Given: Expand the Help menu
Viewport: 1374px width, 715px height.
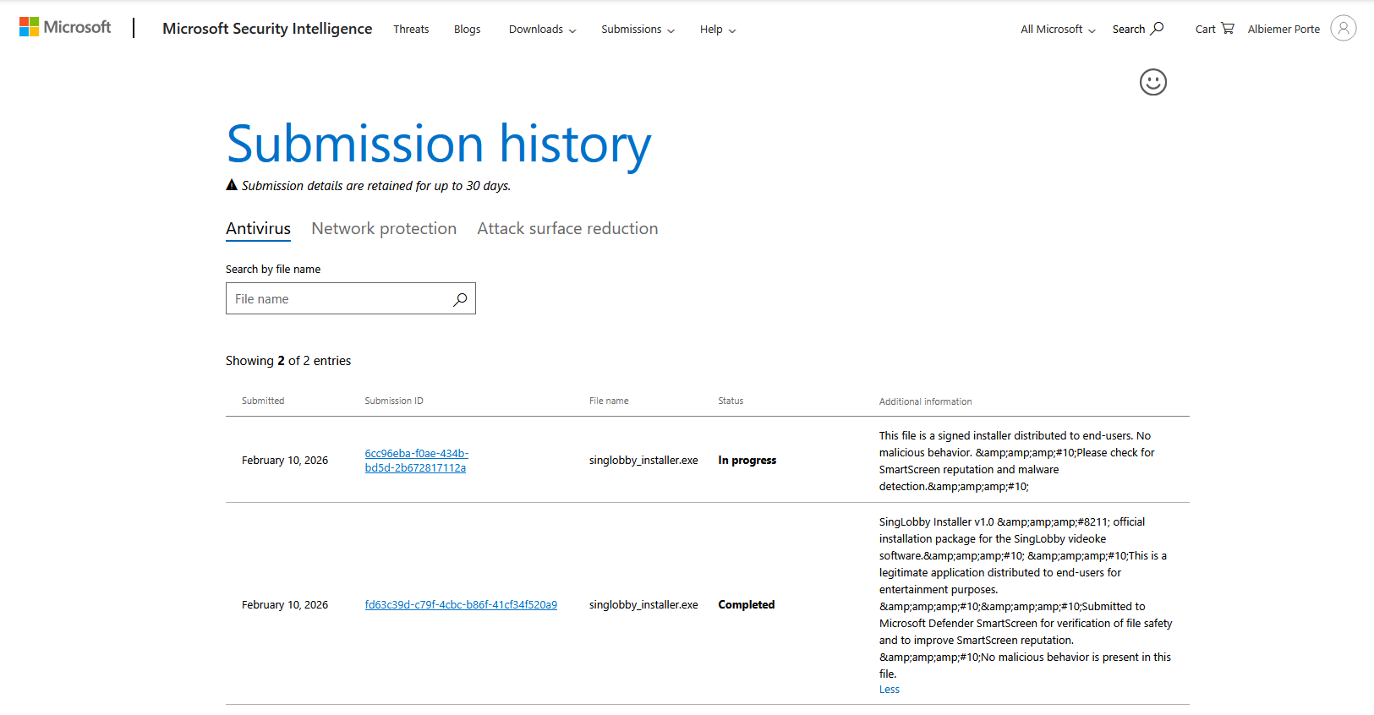Looking at the screenshot, I should [x=718, y=30].
